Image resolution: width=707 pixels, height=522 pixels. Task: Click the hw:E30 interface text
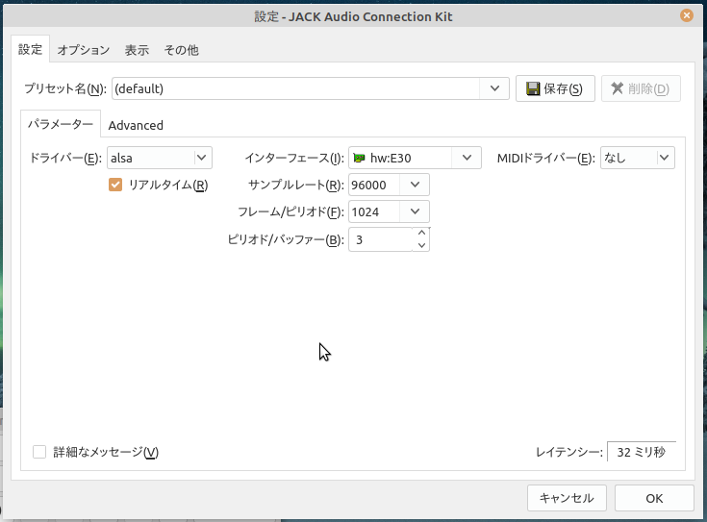[x=391, y=158]
